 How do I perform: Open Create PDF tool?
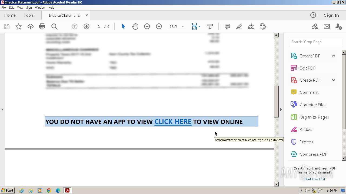click(x=310, y=80)
